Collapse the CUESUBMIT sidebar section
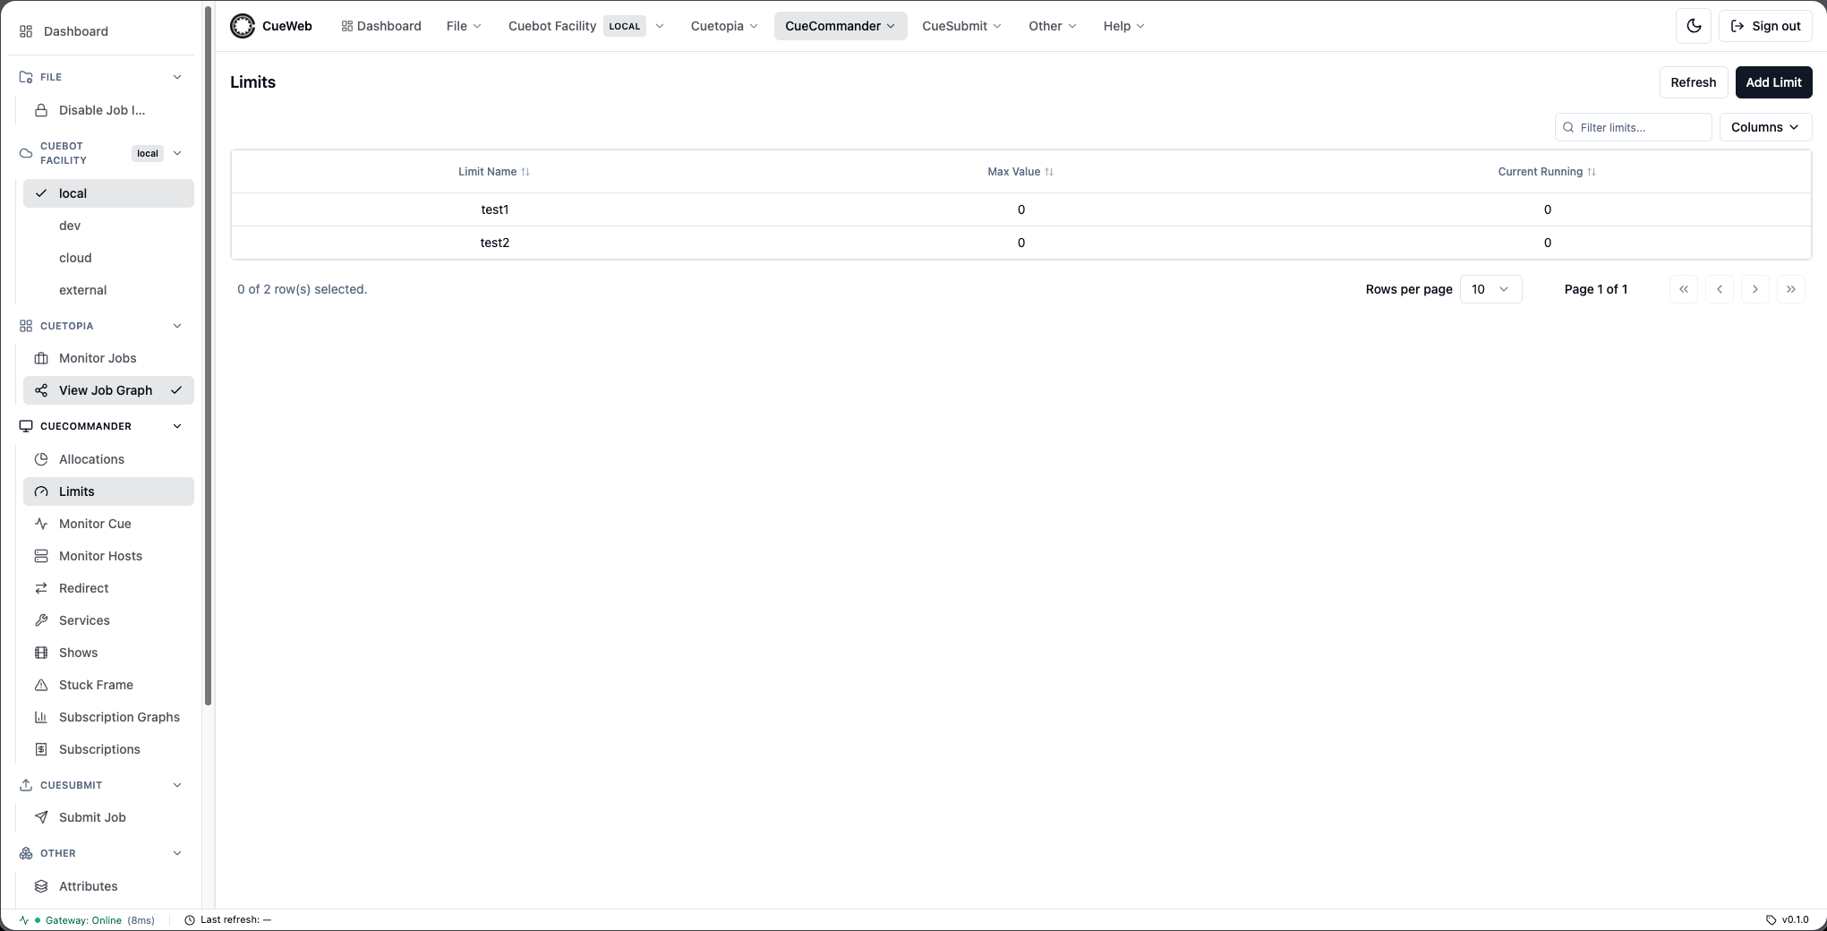This screenshot has width=1827, height=931. click(176, 785)
